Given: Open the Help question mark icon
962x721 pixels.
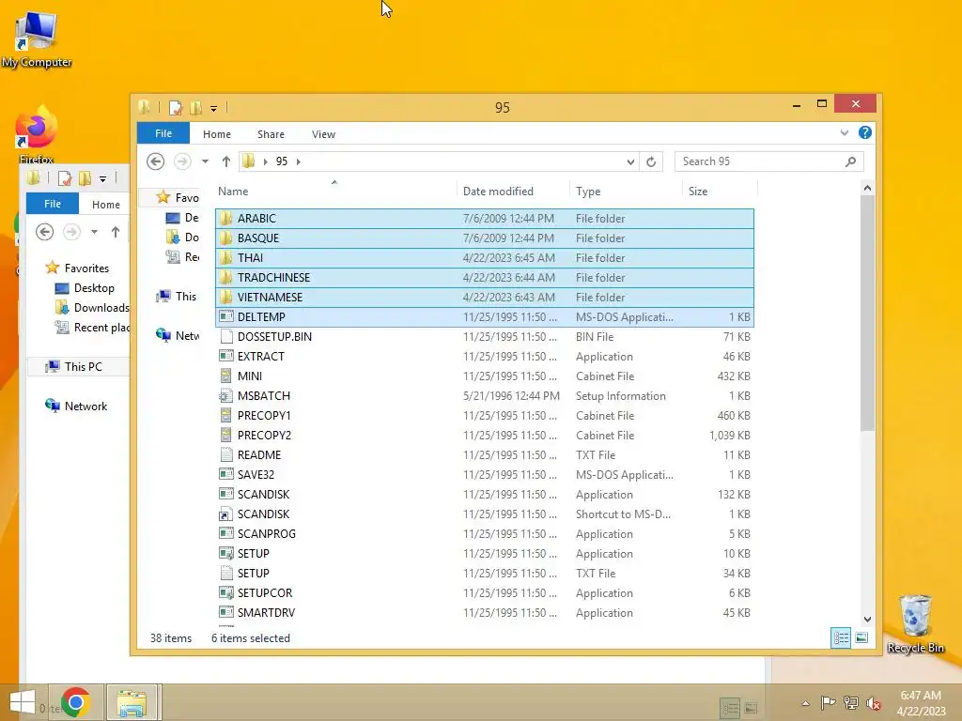Looking at the screenshot, I should point(865,132).
